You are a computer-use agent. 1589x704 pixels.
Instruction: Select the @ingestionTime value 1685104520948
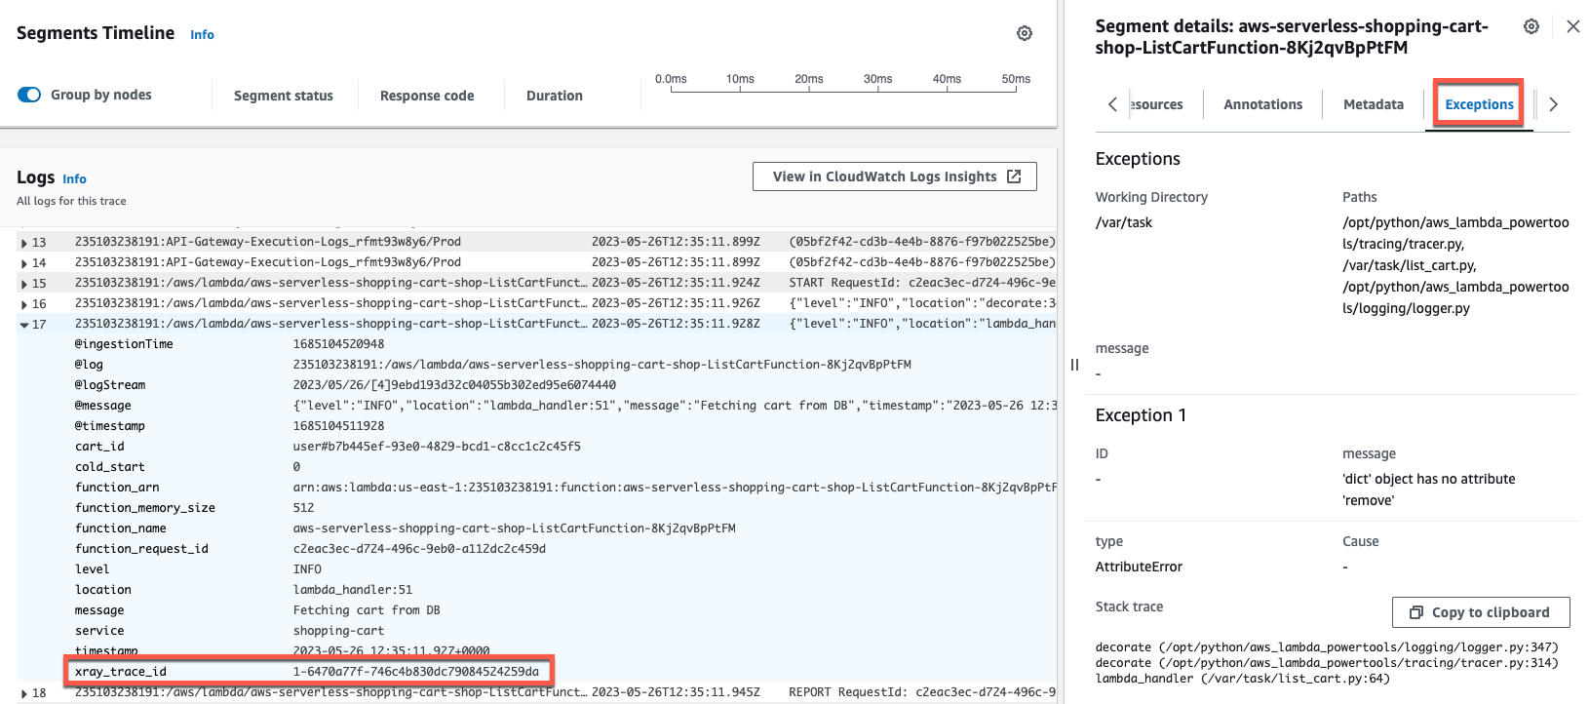(338, 344)
